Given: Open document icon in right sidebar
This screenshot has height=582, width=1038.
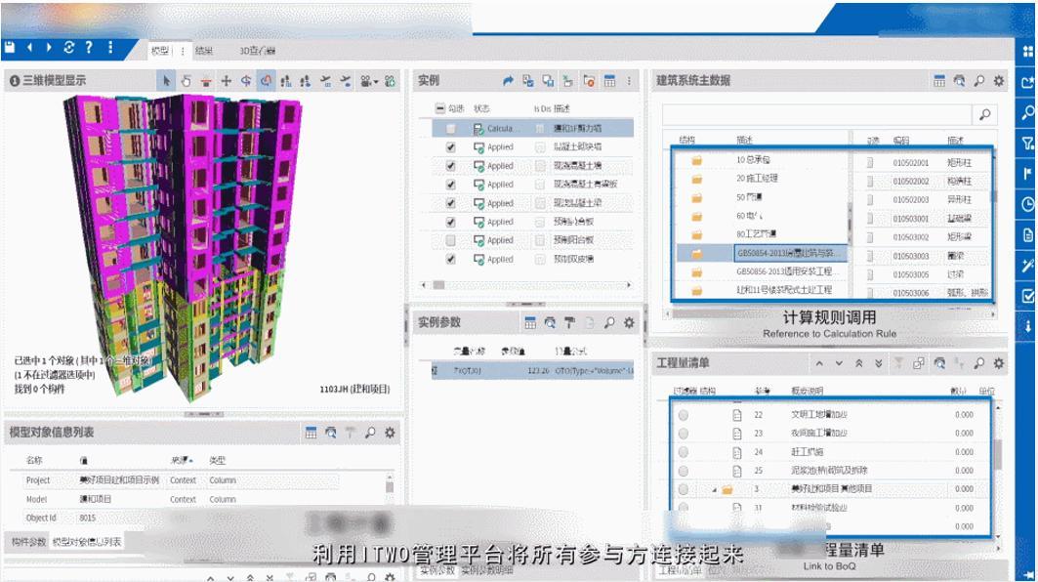Looking at the screenshot, I should pyautogui.click(x=1028, y=235).
